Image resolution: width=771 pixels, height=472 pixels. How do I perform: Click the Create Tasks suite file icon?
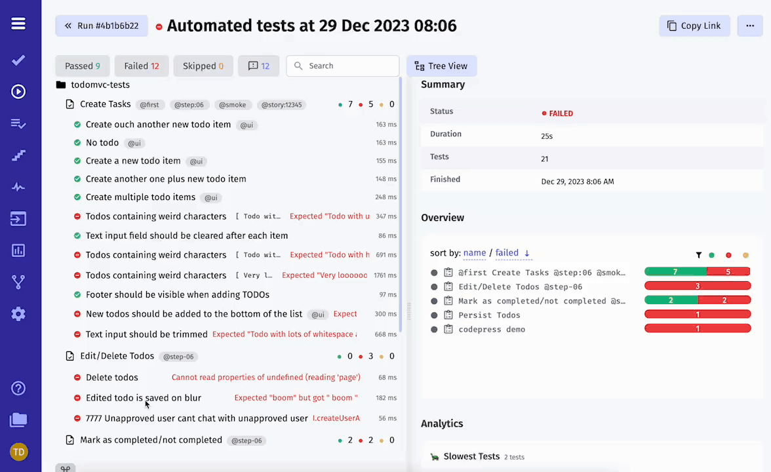coord(69,104)
